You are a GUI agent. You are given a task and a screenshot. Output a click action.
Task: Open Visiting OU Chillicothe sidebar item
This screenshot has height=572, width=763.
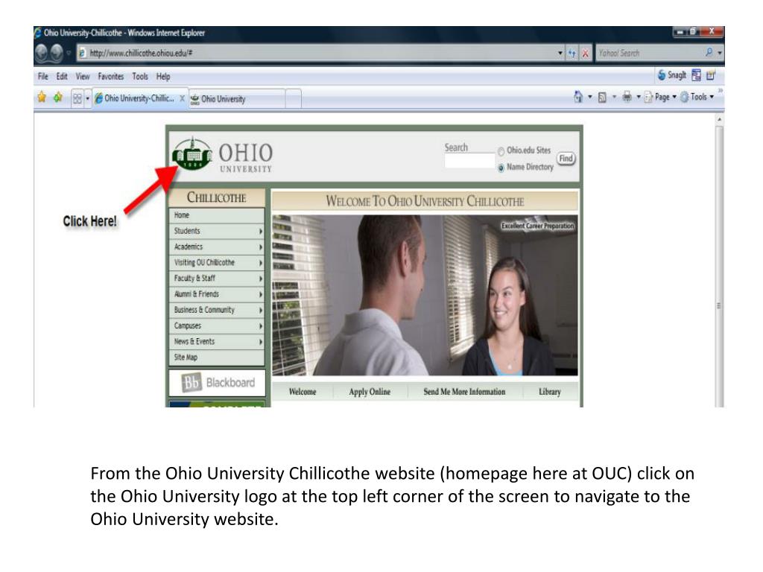[217, 263]
